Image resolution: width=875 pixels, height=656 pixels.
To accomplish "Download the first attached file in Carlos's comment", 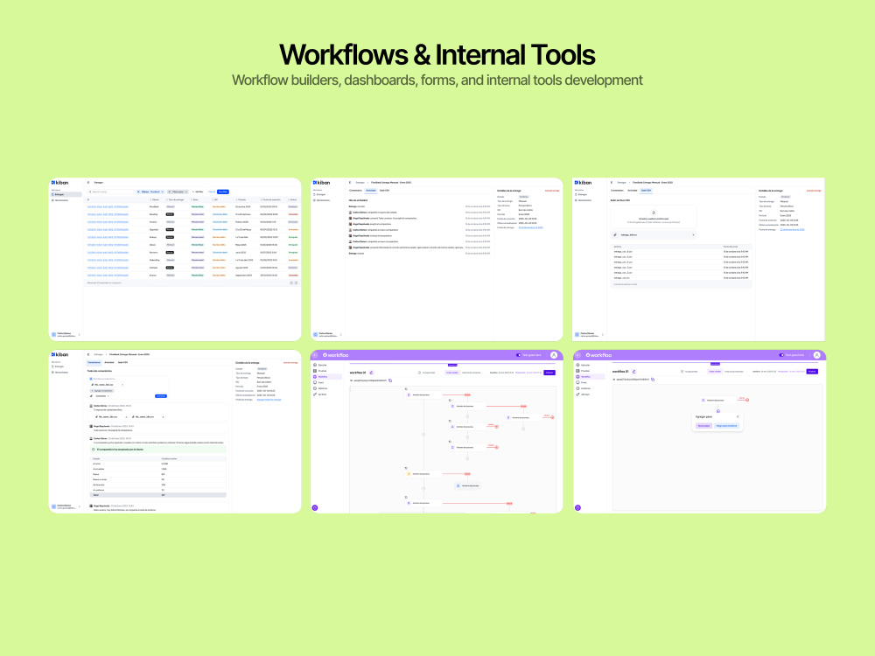I will [x=126, y=416].
